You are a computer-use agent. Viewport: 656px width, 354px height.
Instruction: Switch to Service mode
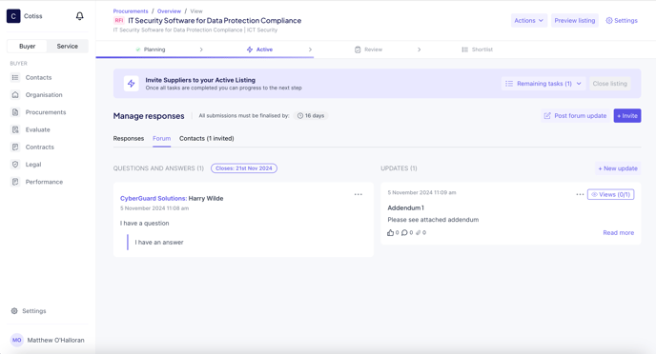[68, 47]
